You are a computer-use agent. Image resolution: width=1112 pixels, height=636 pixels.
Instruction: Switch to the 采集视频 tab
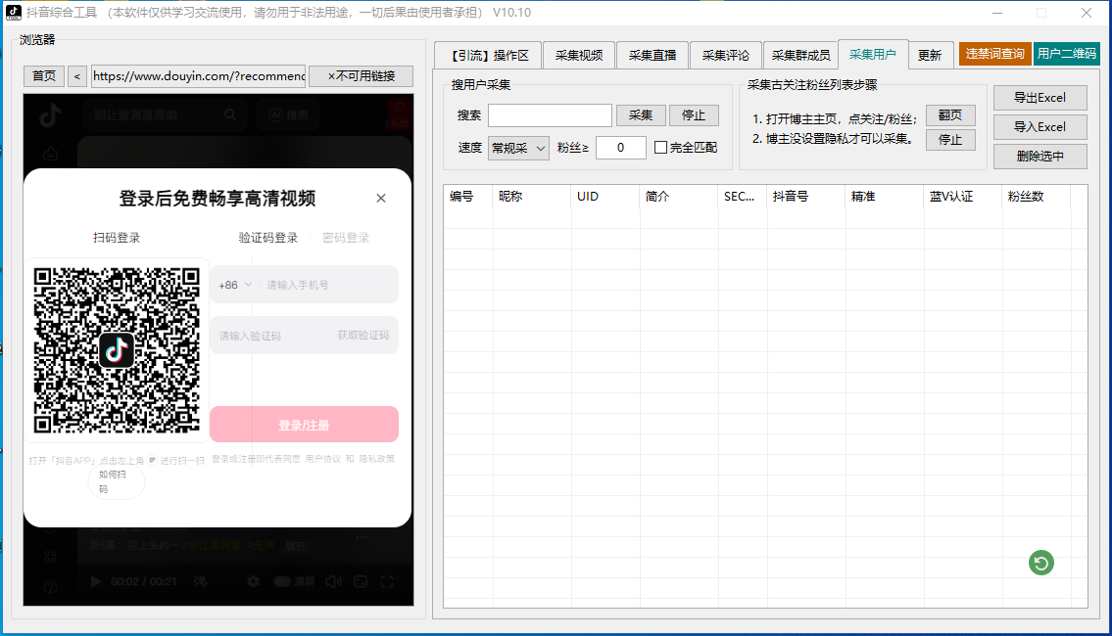point(578,55)
